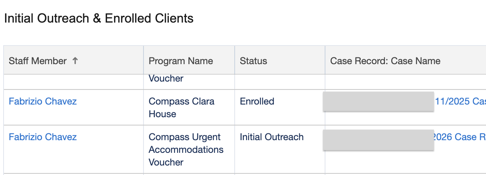Click the Initial Outreach & Enrolled Clients title
Image resolution: width=486 pixels, height=175 pixels.
99,18
